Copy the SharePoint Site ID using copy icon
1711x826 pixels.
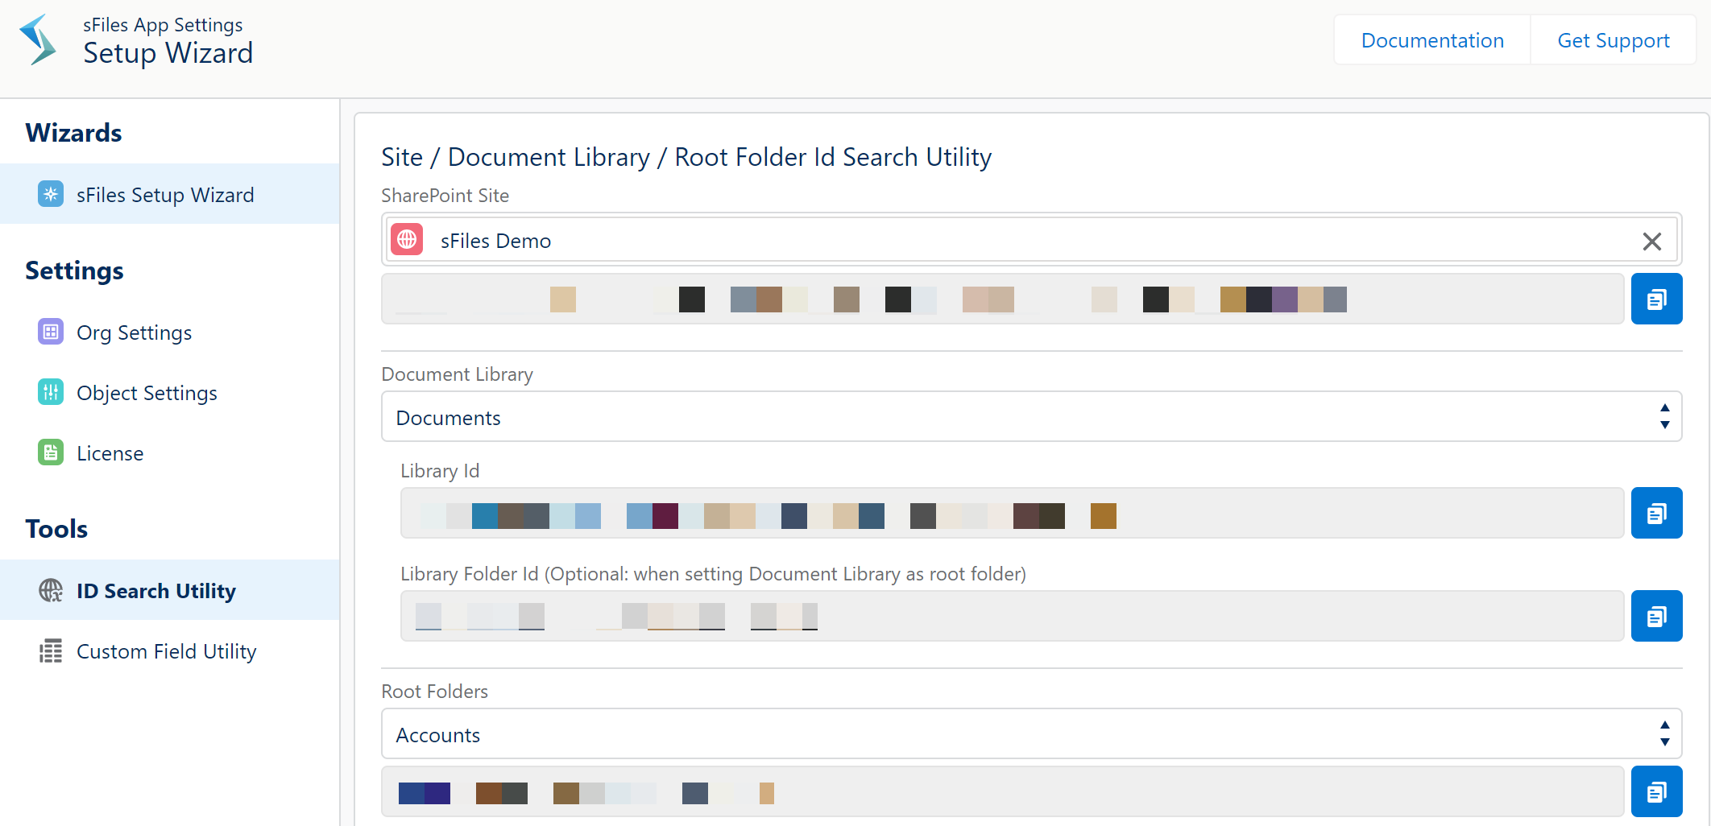[1656, 299]
